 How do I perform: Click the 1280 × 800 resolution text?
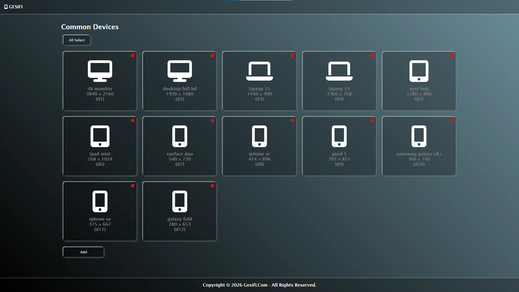[x=419, y=94]
